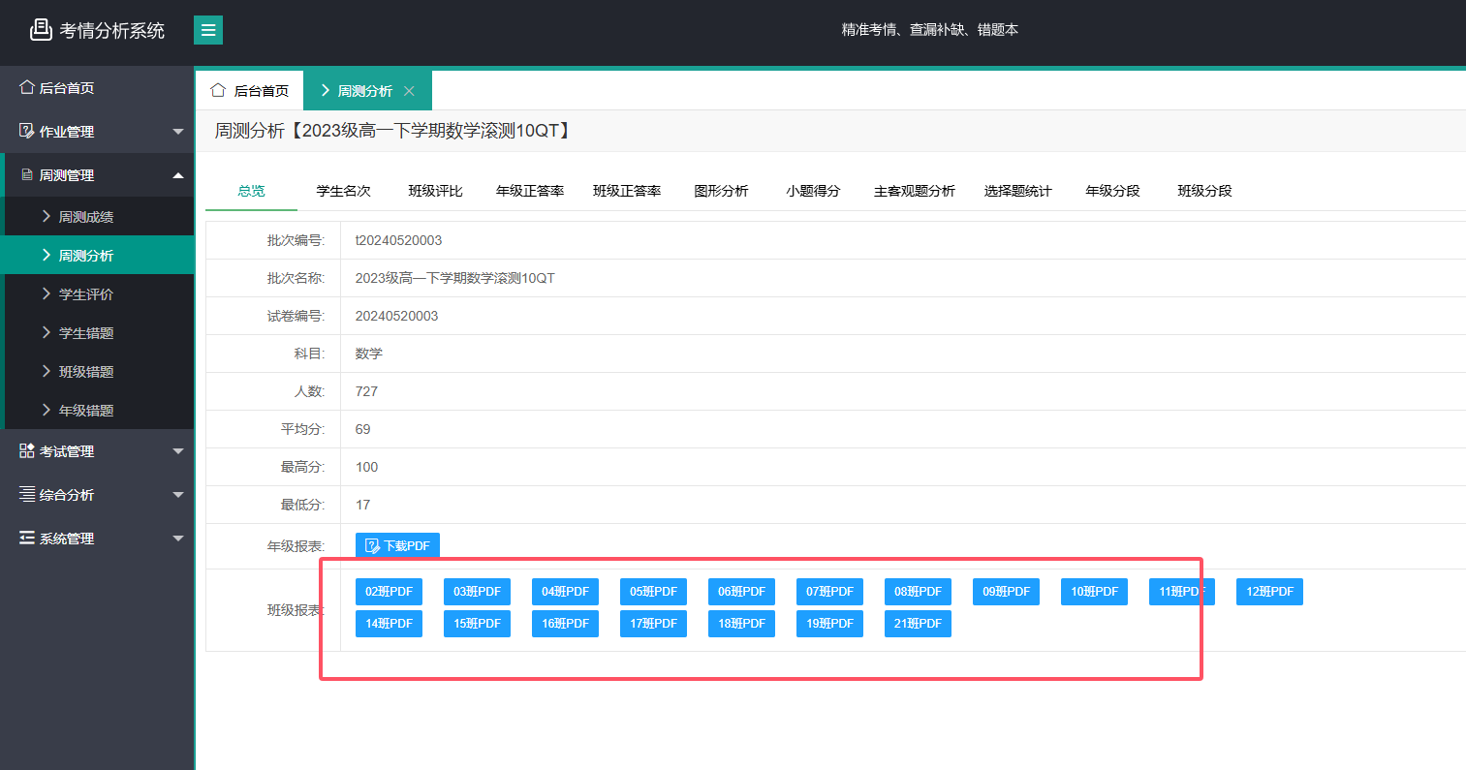The width and height of the screenshot is (1466, 770).
Task: Download the 16班PDF report
Action: (565, 623)
